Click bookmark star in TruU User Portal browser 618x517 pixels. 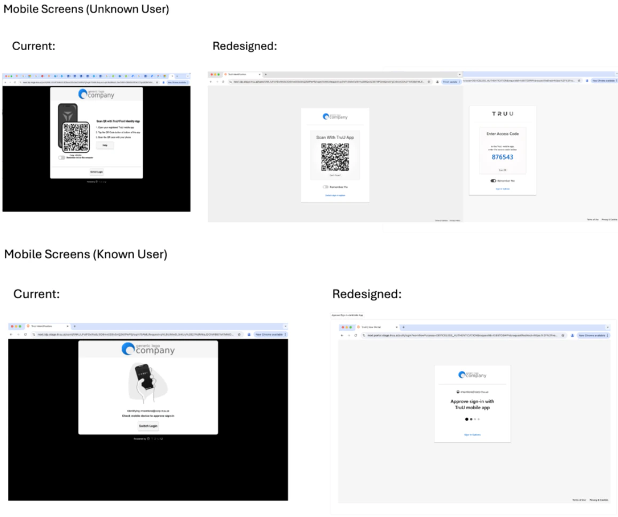point(563,336)
